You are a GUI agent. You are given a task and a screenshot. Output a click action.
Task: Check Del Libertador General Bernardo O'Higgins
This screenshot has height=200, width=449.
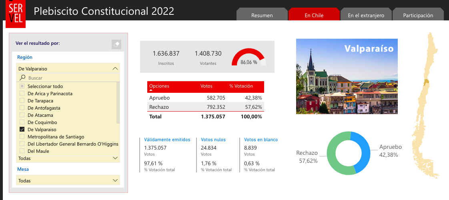coord(22,144)
